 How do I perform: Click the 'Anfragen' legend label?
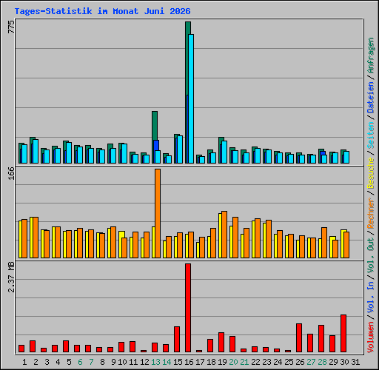(x=371, y=55)
